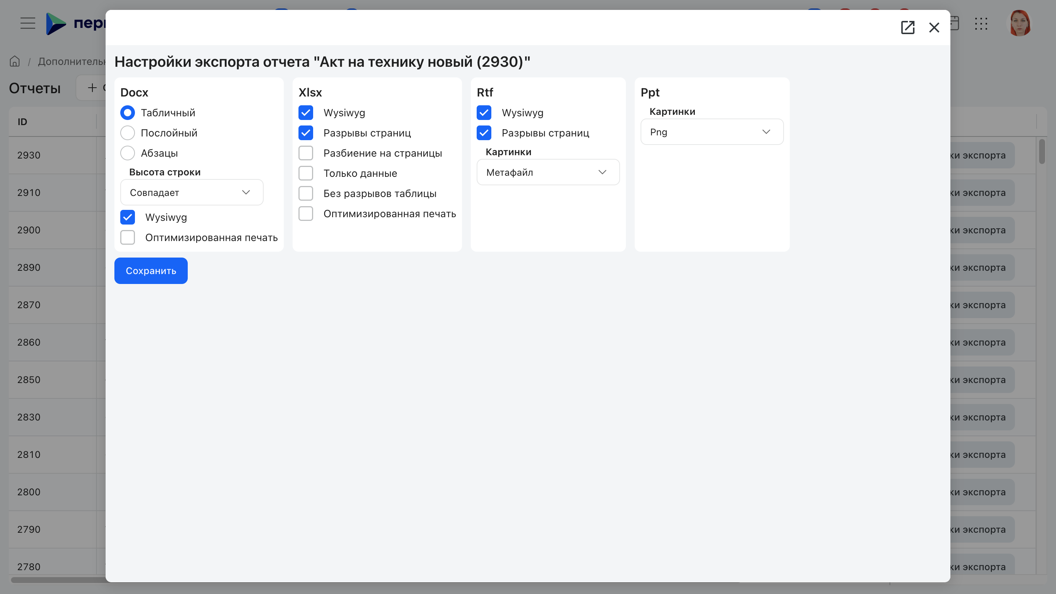Image resolution: width=1056 pixels, height=594 pixels.
Task: Click export settings button in row 2870
Action: 982,305
